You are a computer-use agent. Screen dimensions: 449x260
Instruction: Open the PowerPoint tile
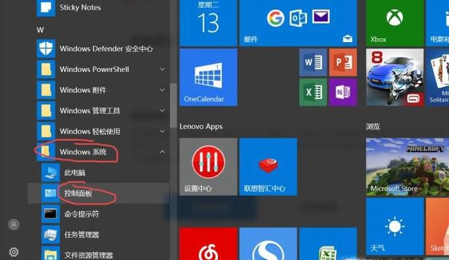click(343, 62)
